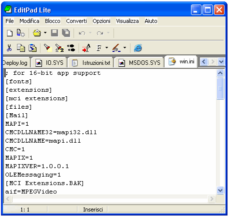
Task: Click the Internet Explorer browser icon
Action: pos(138,48)
